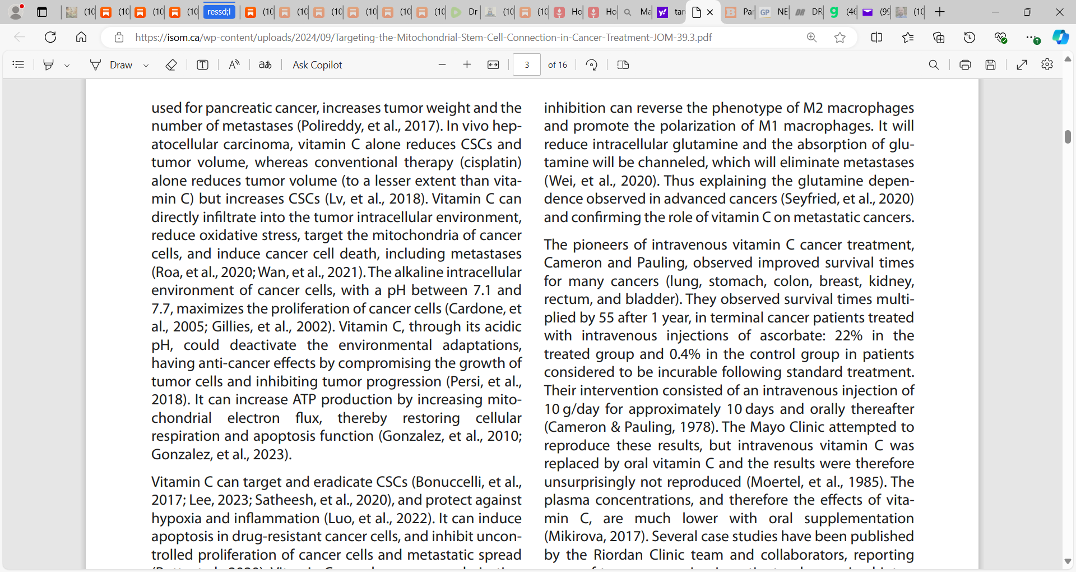Open the table of contents panel
This screenshot has width=1076, height=572.
click(18, 65)
